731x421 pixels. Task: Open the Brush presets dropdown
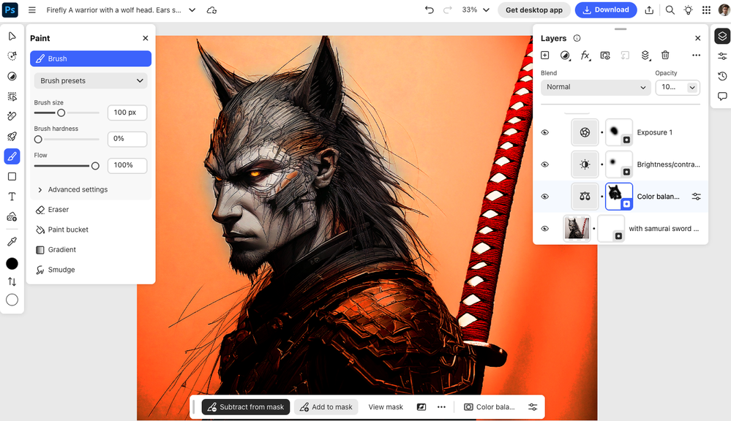(x=91, y=80)
